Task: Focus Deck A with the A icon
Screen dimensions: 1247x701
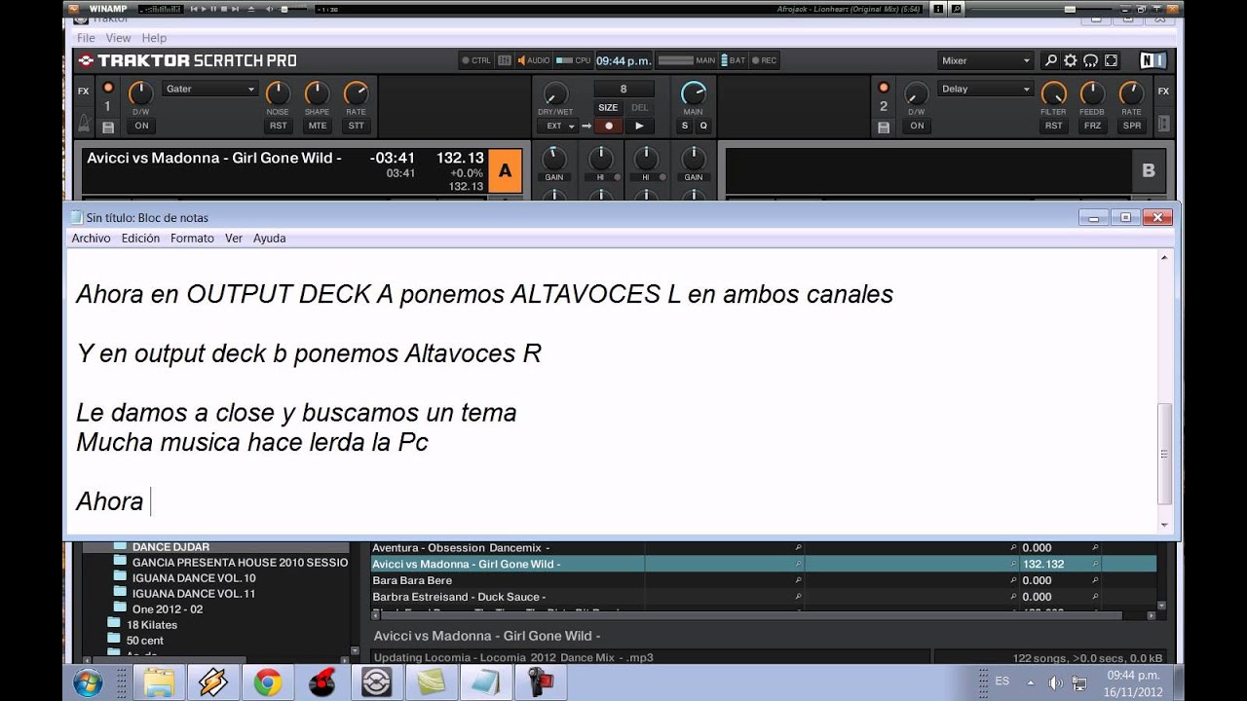Action: coord(505,171)
